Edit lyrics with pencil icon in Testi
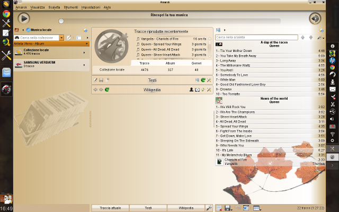The width and height of the screenshot is (339, 212). pos(95,80)
